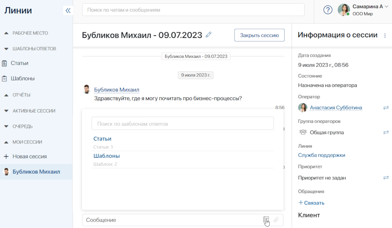The width and height of the screenshot is (392, 228).
Task: Open help via the question mark icon
Action: 328,10
